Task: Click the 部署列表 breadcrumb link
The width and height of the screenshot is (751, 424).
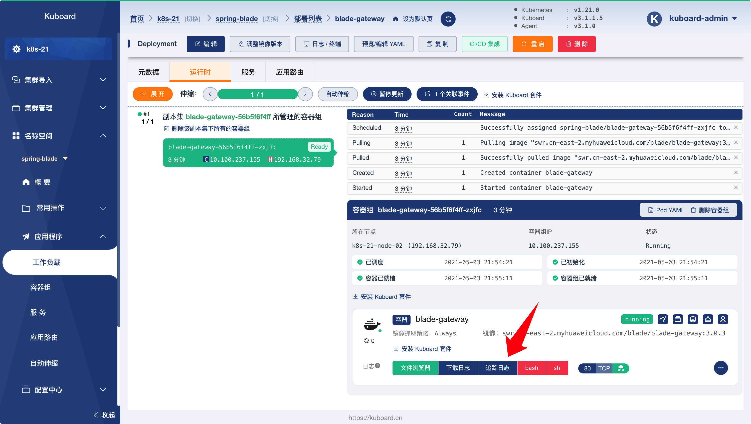Action: [308, 19]
